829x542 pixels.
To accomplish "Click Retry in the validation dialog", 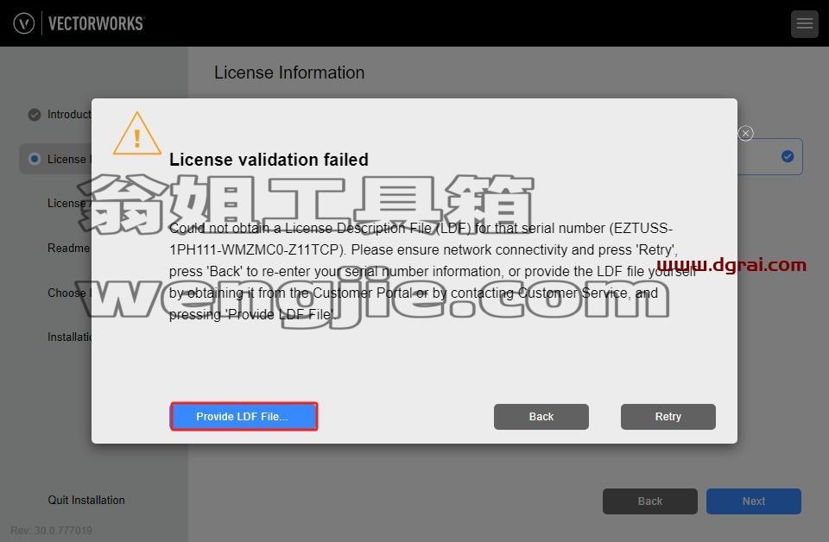I will [668, 416].
